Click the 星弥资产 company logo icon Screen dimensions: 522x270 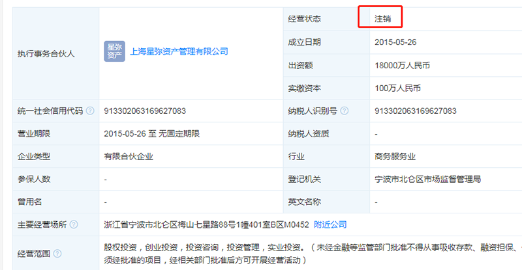(x=114, y=51)
